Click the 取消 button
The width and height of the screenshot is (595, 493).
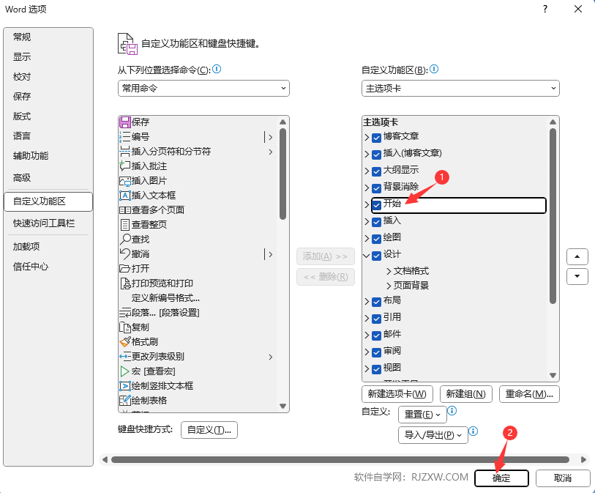(x=563, y=478)
